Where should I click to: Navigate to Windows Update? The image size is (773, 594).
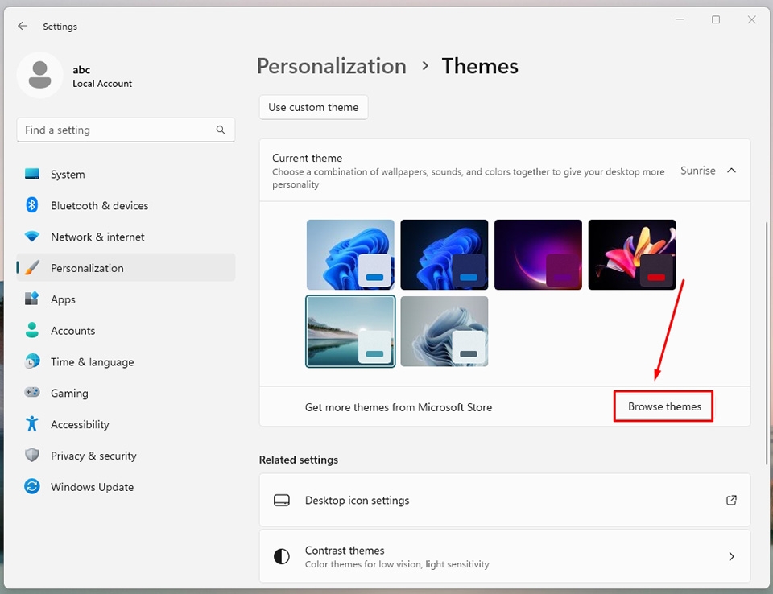(126, 486)
